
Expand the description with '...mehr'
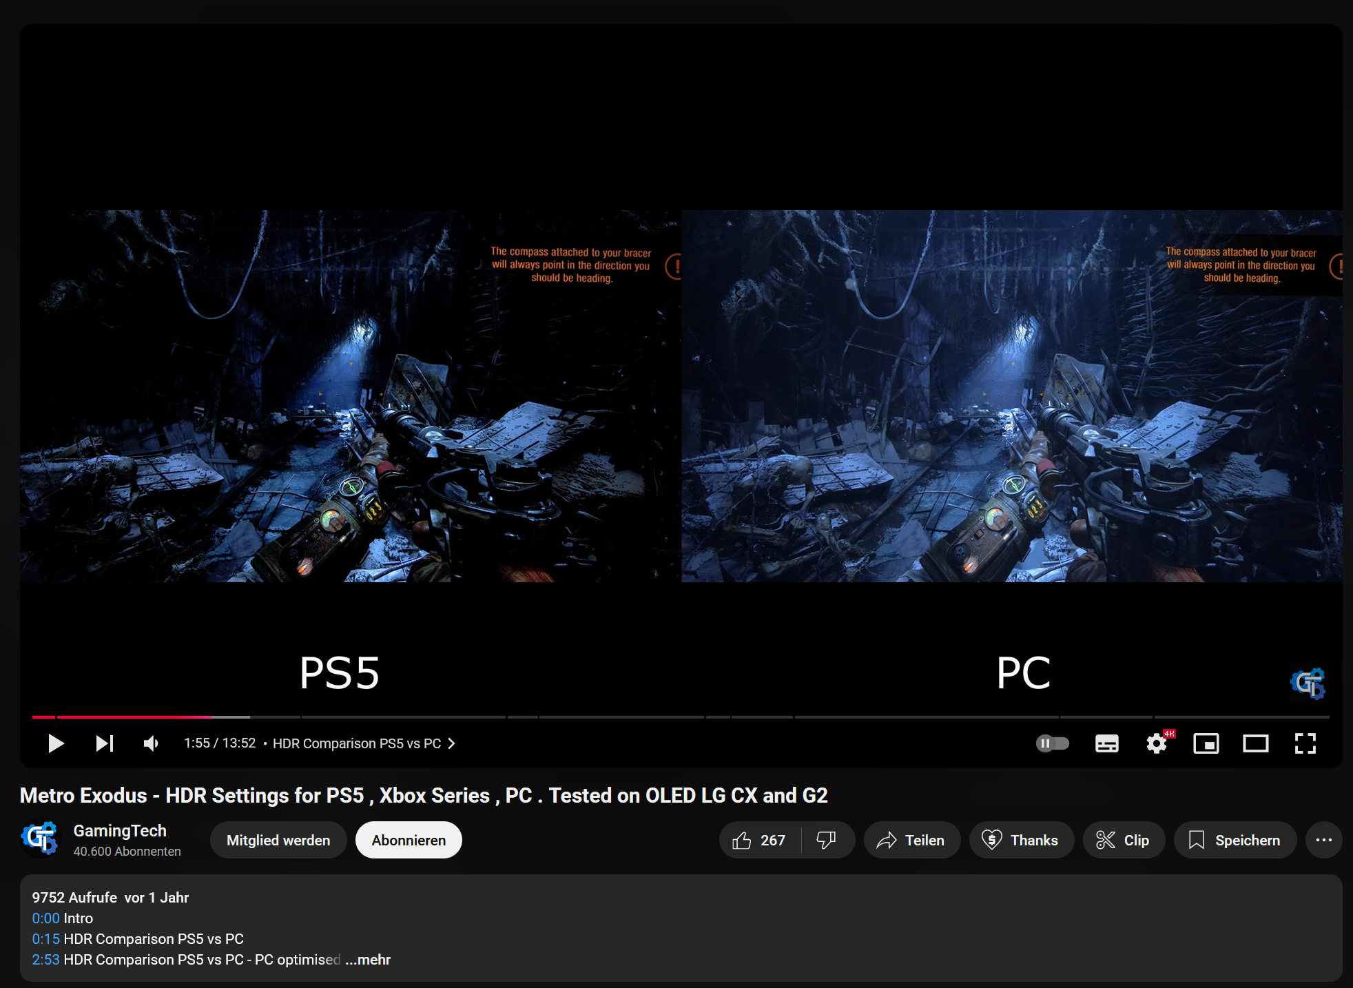point(367,959)
